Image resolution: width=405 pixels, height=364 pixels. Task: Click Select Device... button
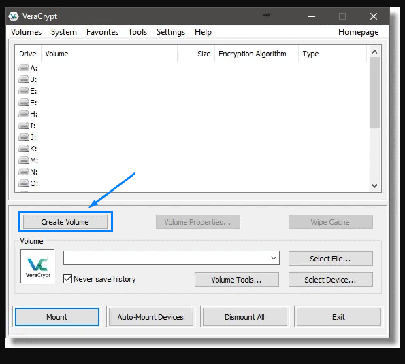[331, 280]
